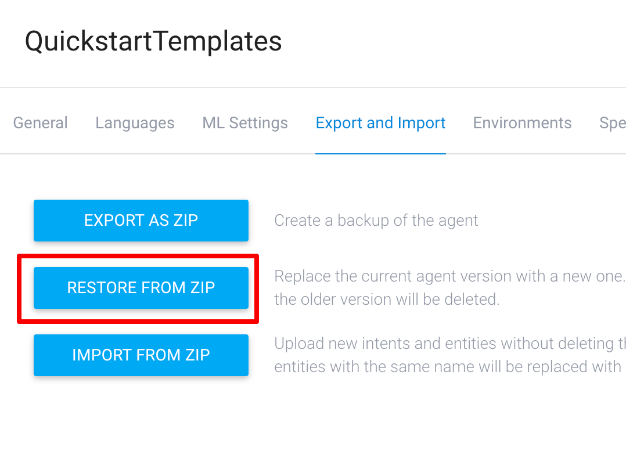Click the RESTORE FROM ZIP button
The image size is (626, 476).
click(x=141, y=288)
